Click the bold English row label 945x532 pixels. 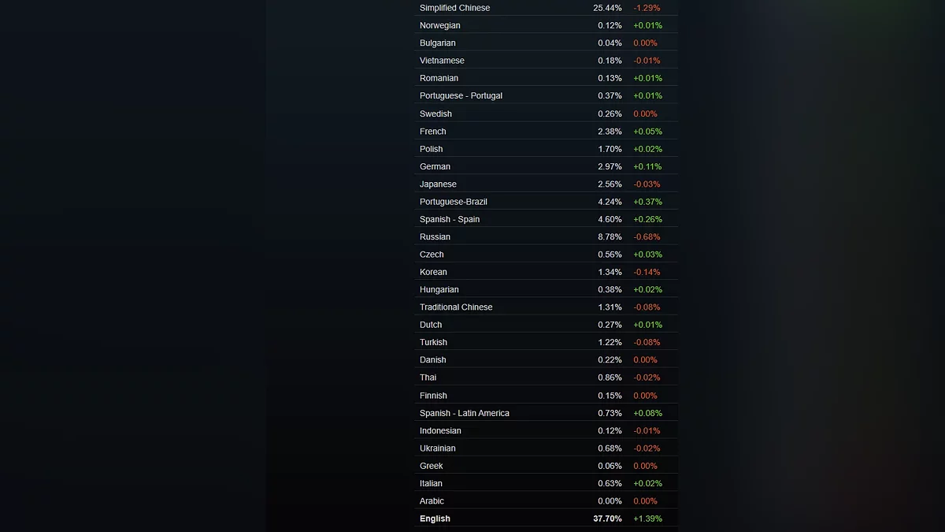[435, 519]
